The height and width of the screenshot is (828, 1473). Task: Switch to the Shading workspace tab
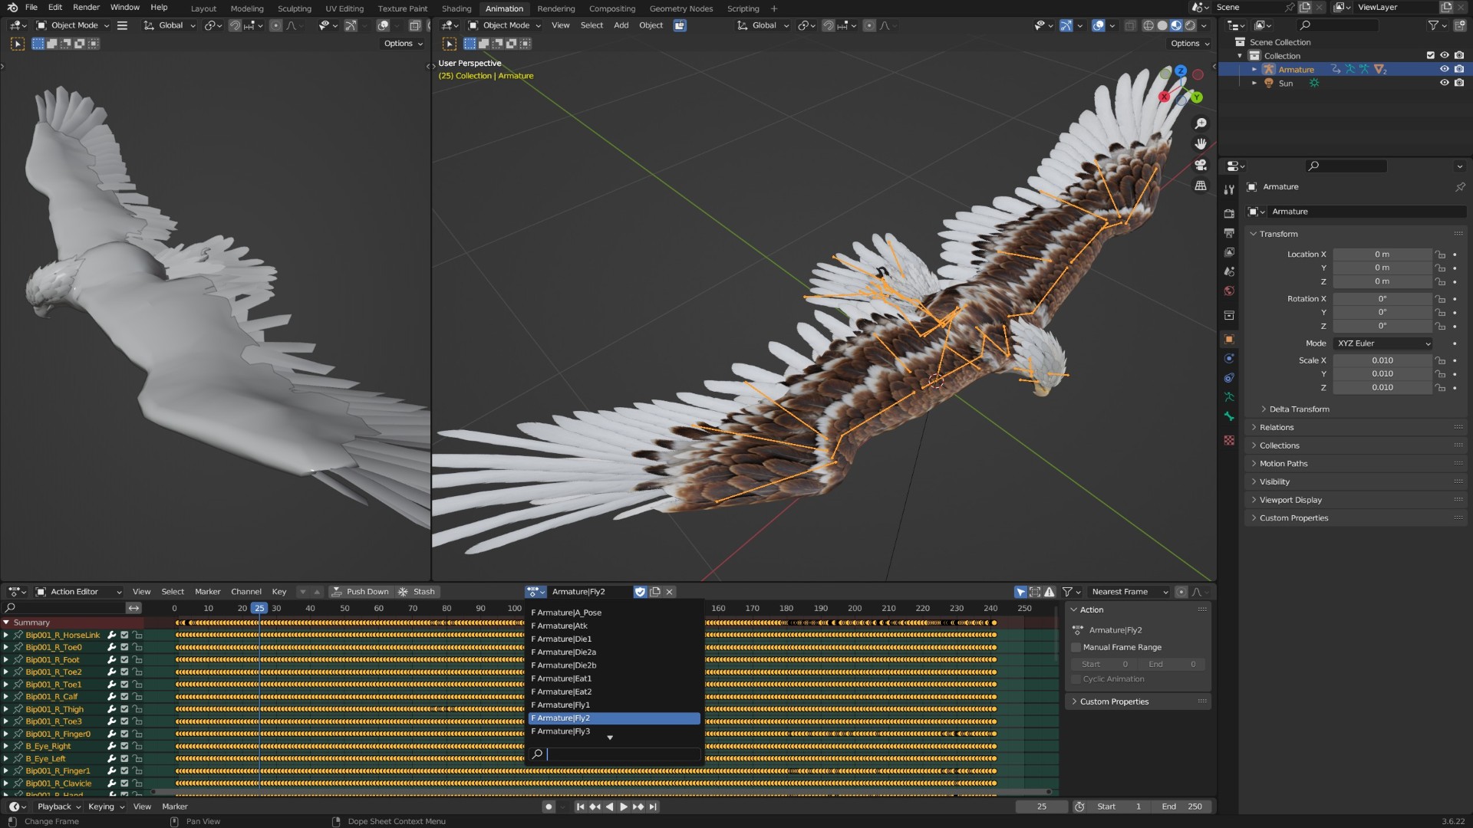pyautogui.click(x=456, y=8)
